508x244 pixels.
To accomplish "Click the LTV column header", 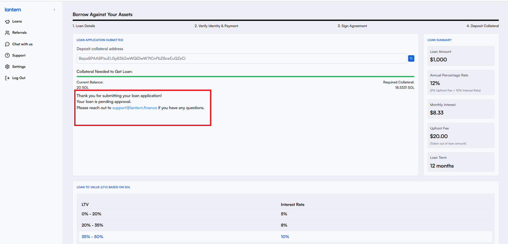I will 85,205.
